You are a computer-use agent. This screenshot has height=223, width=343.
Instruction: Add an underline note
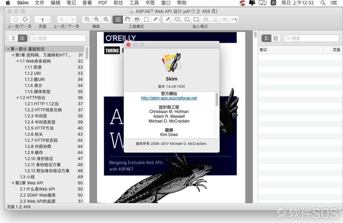215,20
